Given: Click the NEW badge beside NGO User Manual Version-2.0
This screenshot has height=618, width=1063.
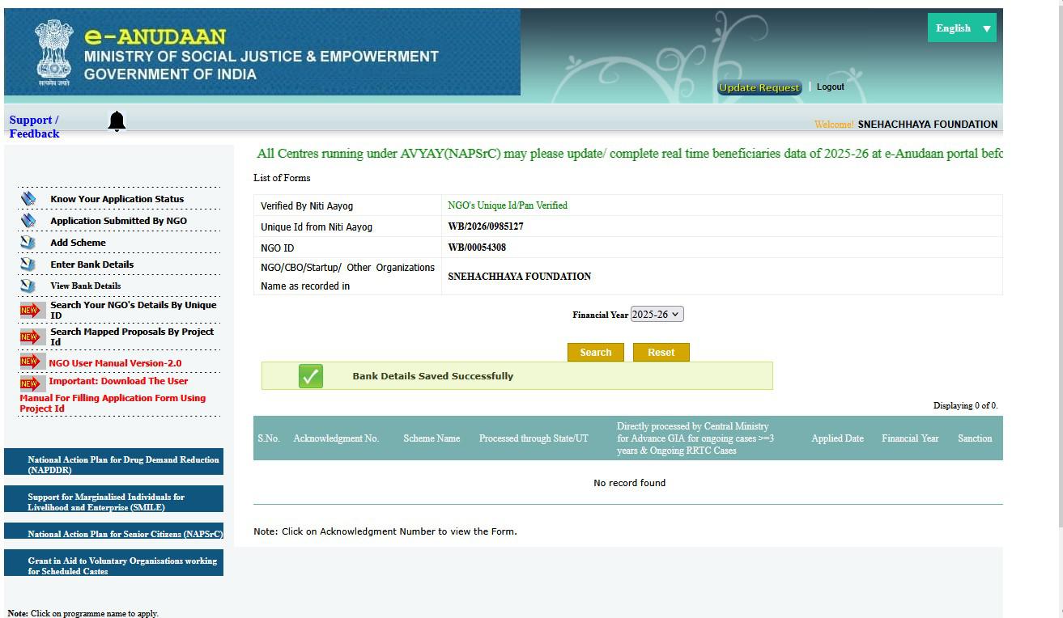Looking at the screenshot, I should (x=31, y=362).
